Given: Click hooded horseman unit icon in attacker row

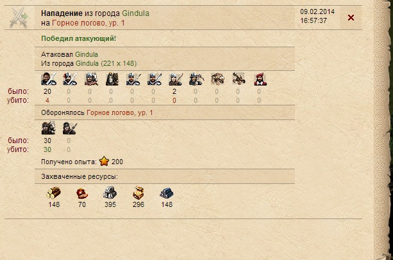Looking at the screenshot, I should point(112,79).
